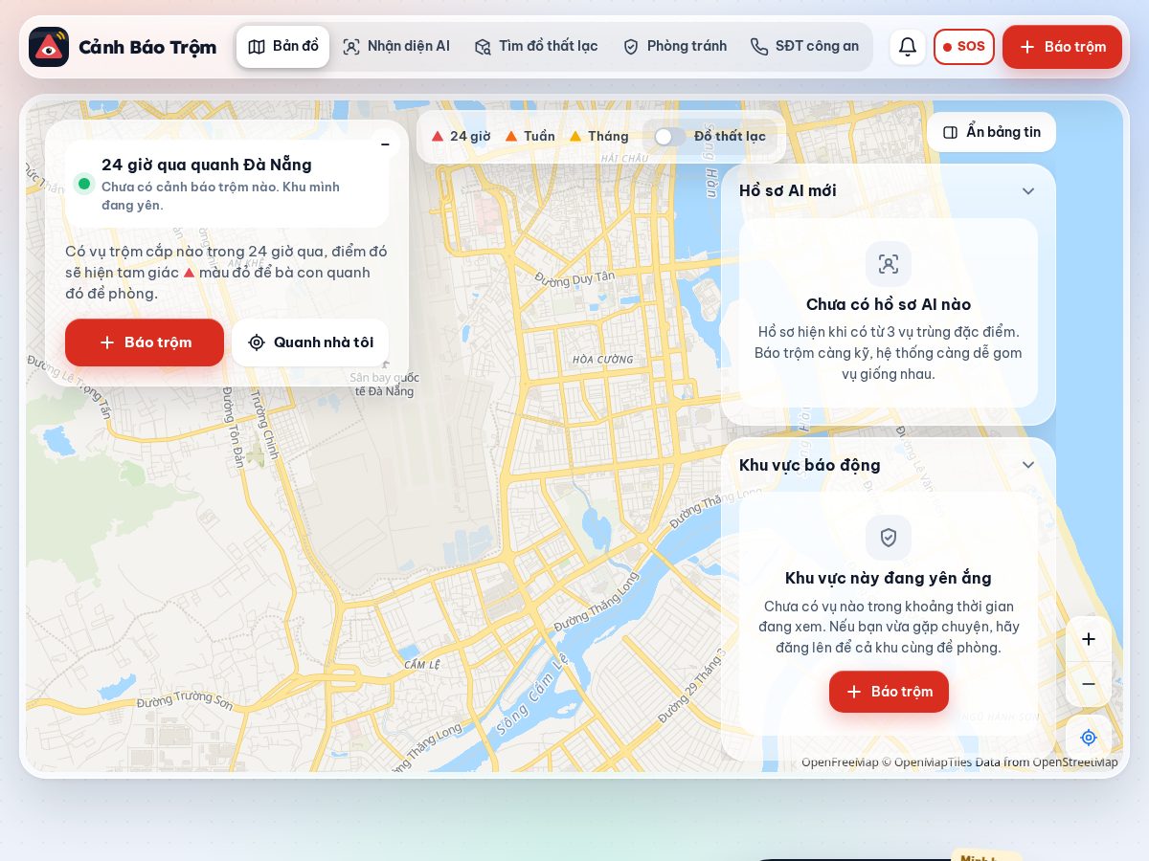Zoom in on the map
1149x861 pixels.
coord(1089,639)
